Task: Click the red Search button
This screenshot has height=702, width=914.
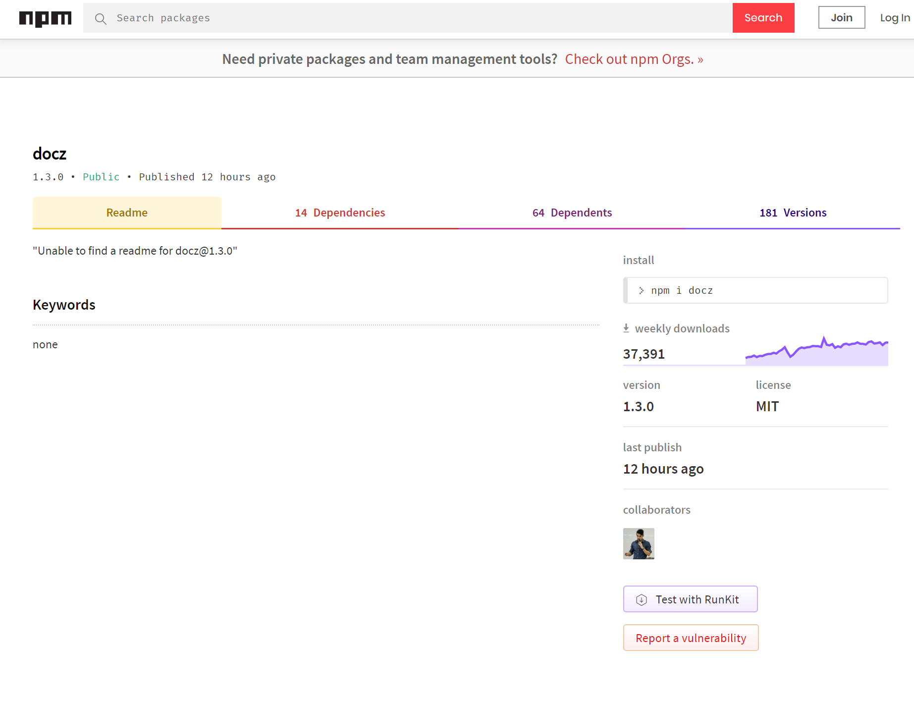Action: point(763,18)
